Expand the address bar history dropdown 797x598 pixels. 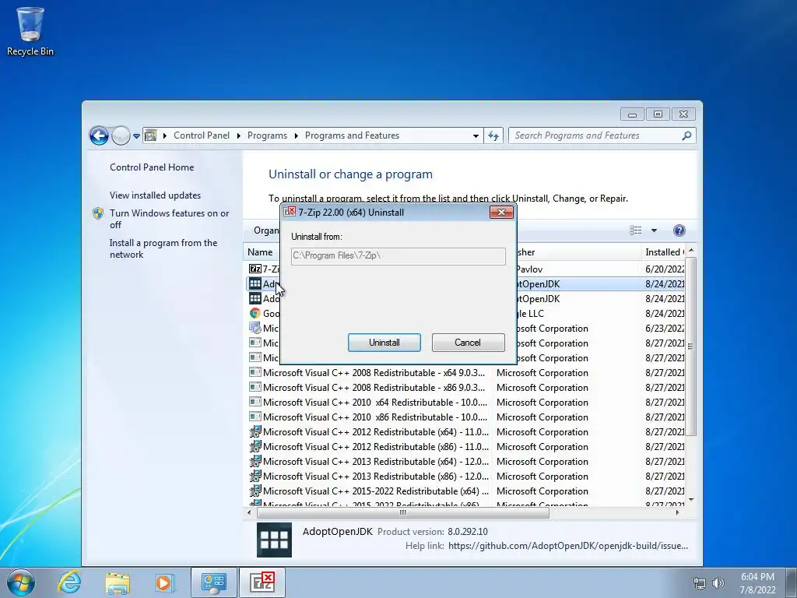coord(476,135)
